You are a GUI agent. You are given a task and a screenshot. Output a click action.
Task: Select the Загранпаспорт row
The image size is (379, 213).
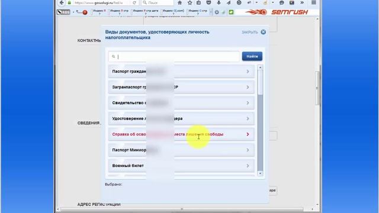pyautogui.click(x=181, y=87)
